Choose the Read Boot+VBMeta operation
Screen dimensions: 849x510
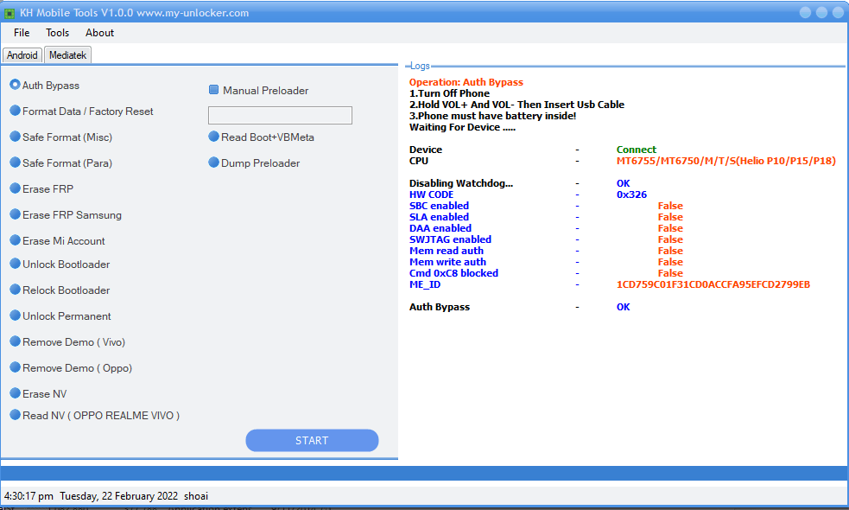[213, 137]
